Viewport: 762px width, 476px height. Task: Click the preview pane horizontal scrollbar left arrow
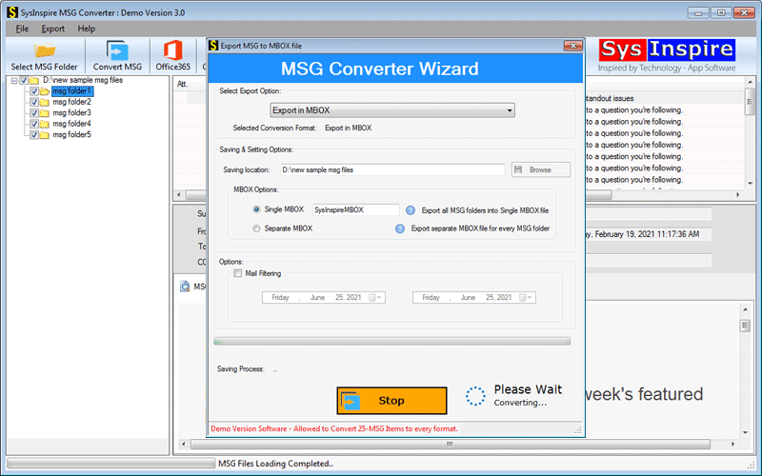(x=183, y=444)
